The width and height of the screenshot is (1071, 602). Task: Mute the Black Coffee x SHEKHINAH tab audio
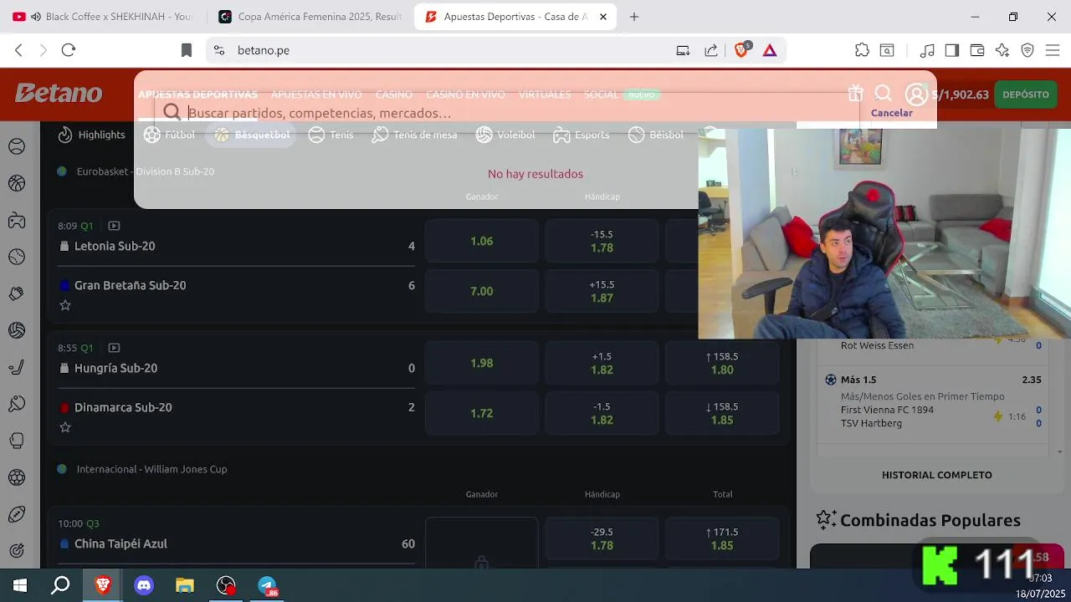(36, 17)
